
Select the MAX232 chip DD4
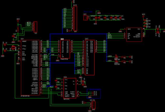[x=70, y=88]
